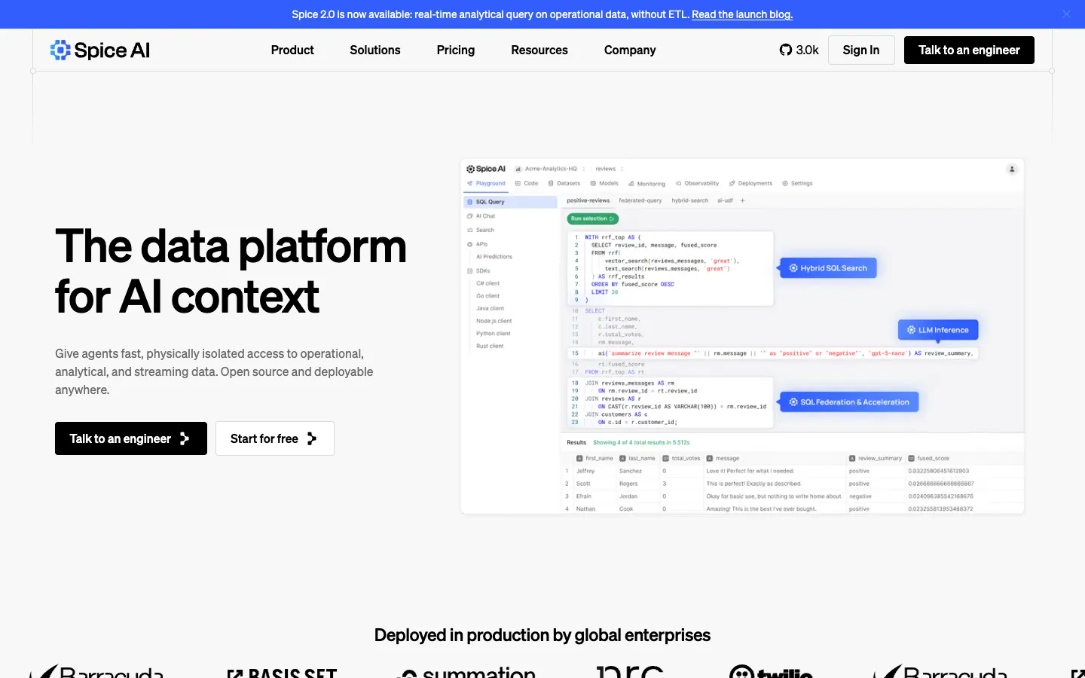
Task: Close the Spice 2.0 announcement banner
Action: tap(1066, 14)
